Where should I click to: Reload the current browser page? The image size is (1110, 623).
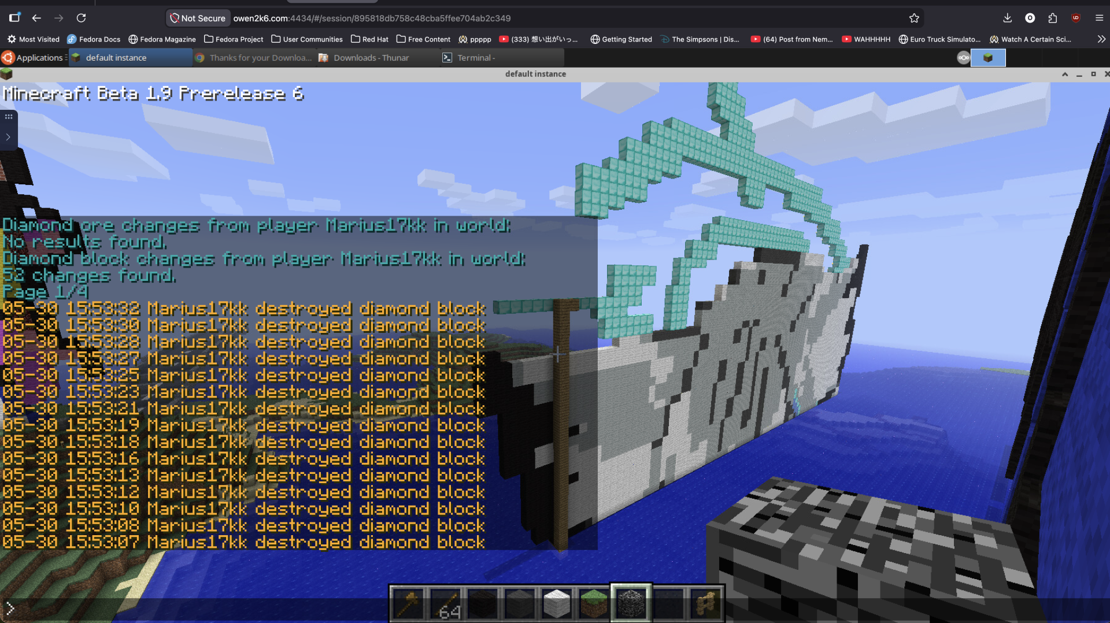coord(82,18)
